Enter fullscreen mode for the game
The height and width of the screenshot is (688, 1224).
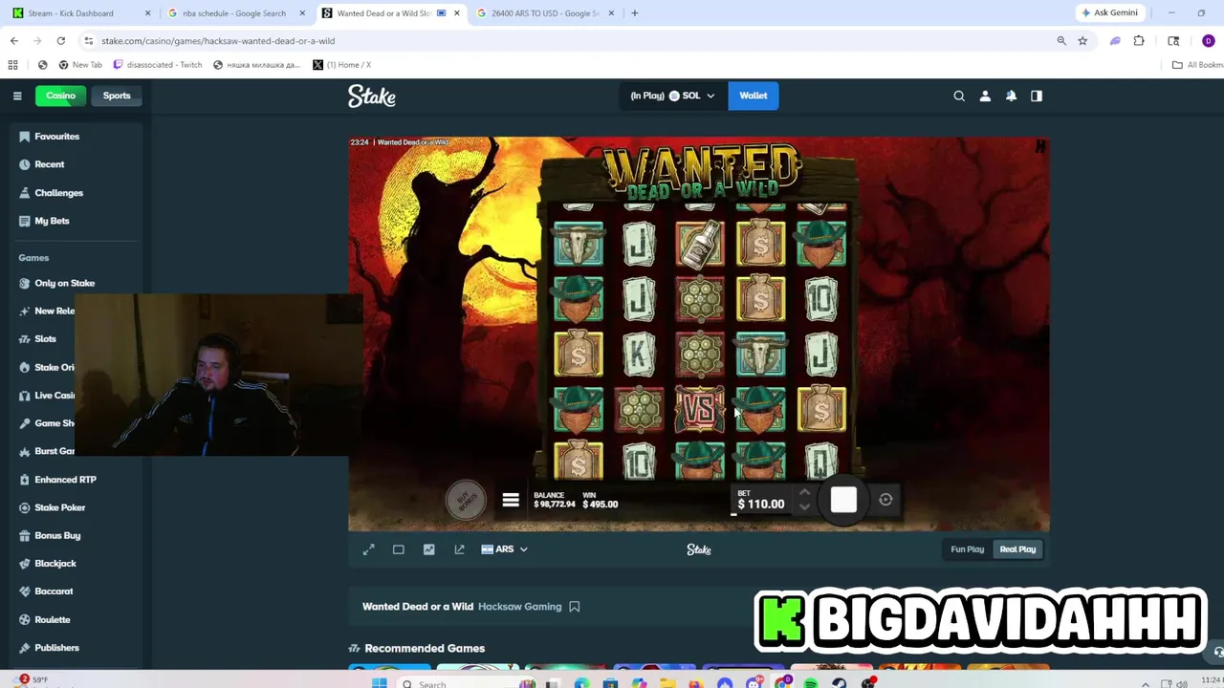(369, 549)
